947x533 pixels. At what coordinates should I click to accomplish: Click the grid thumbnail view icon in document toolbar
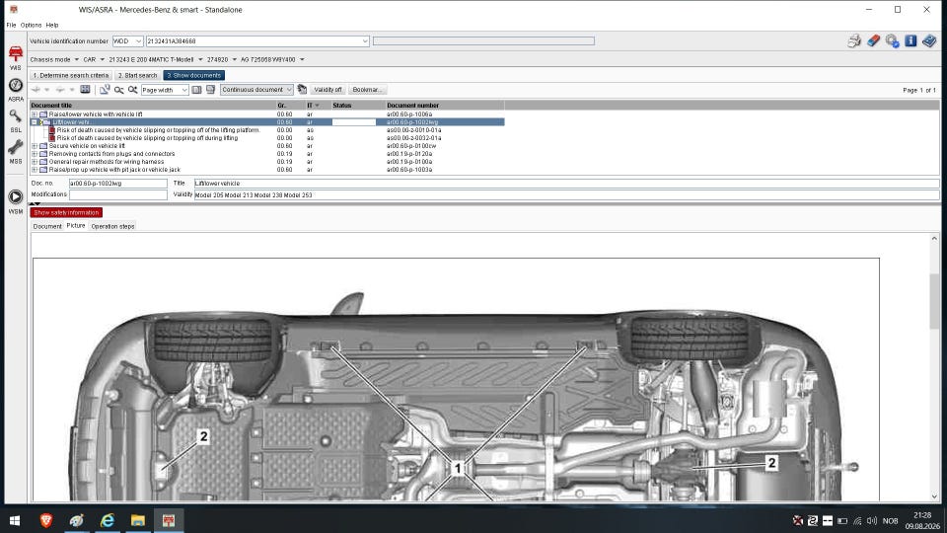tap(85, 90)
